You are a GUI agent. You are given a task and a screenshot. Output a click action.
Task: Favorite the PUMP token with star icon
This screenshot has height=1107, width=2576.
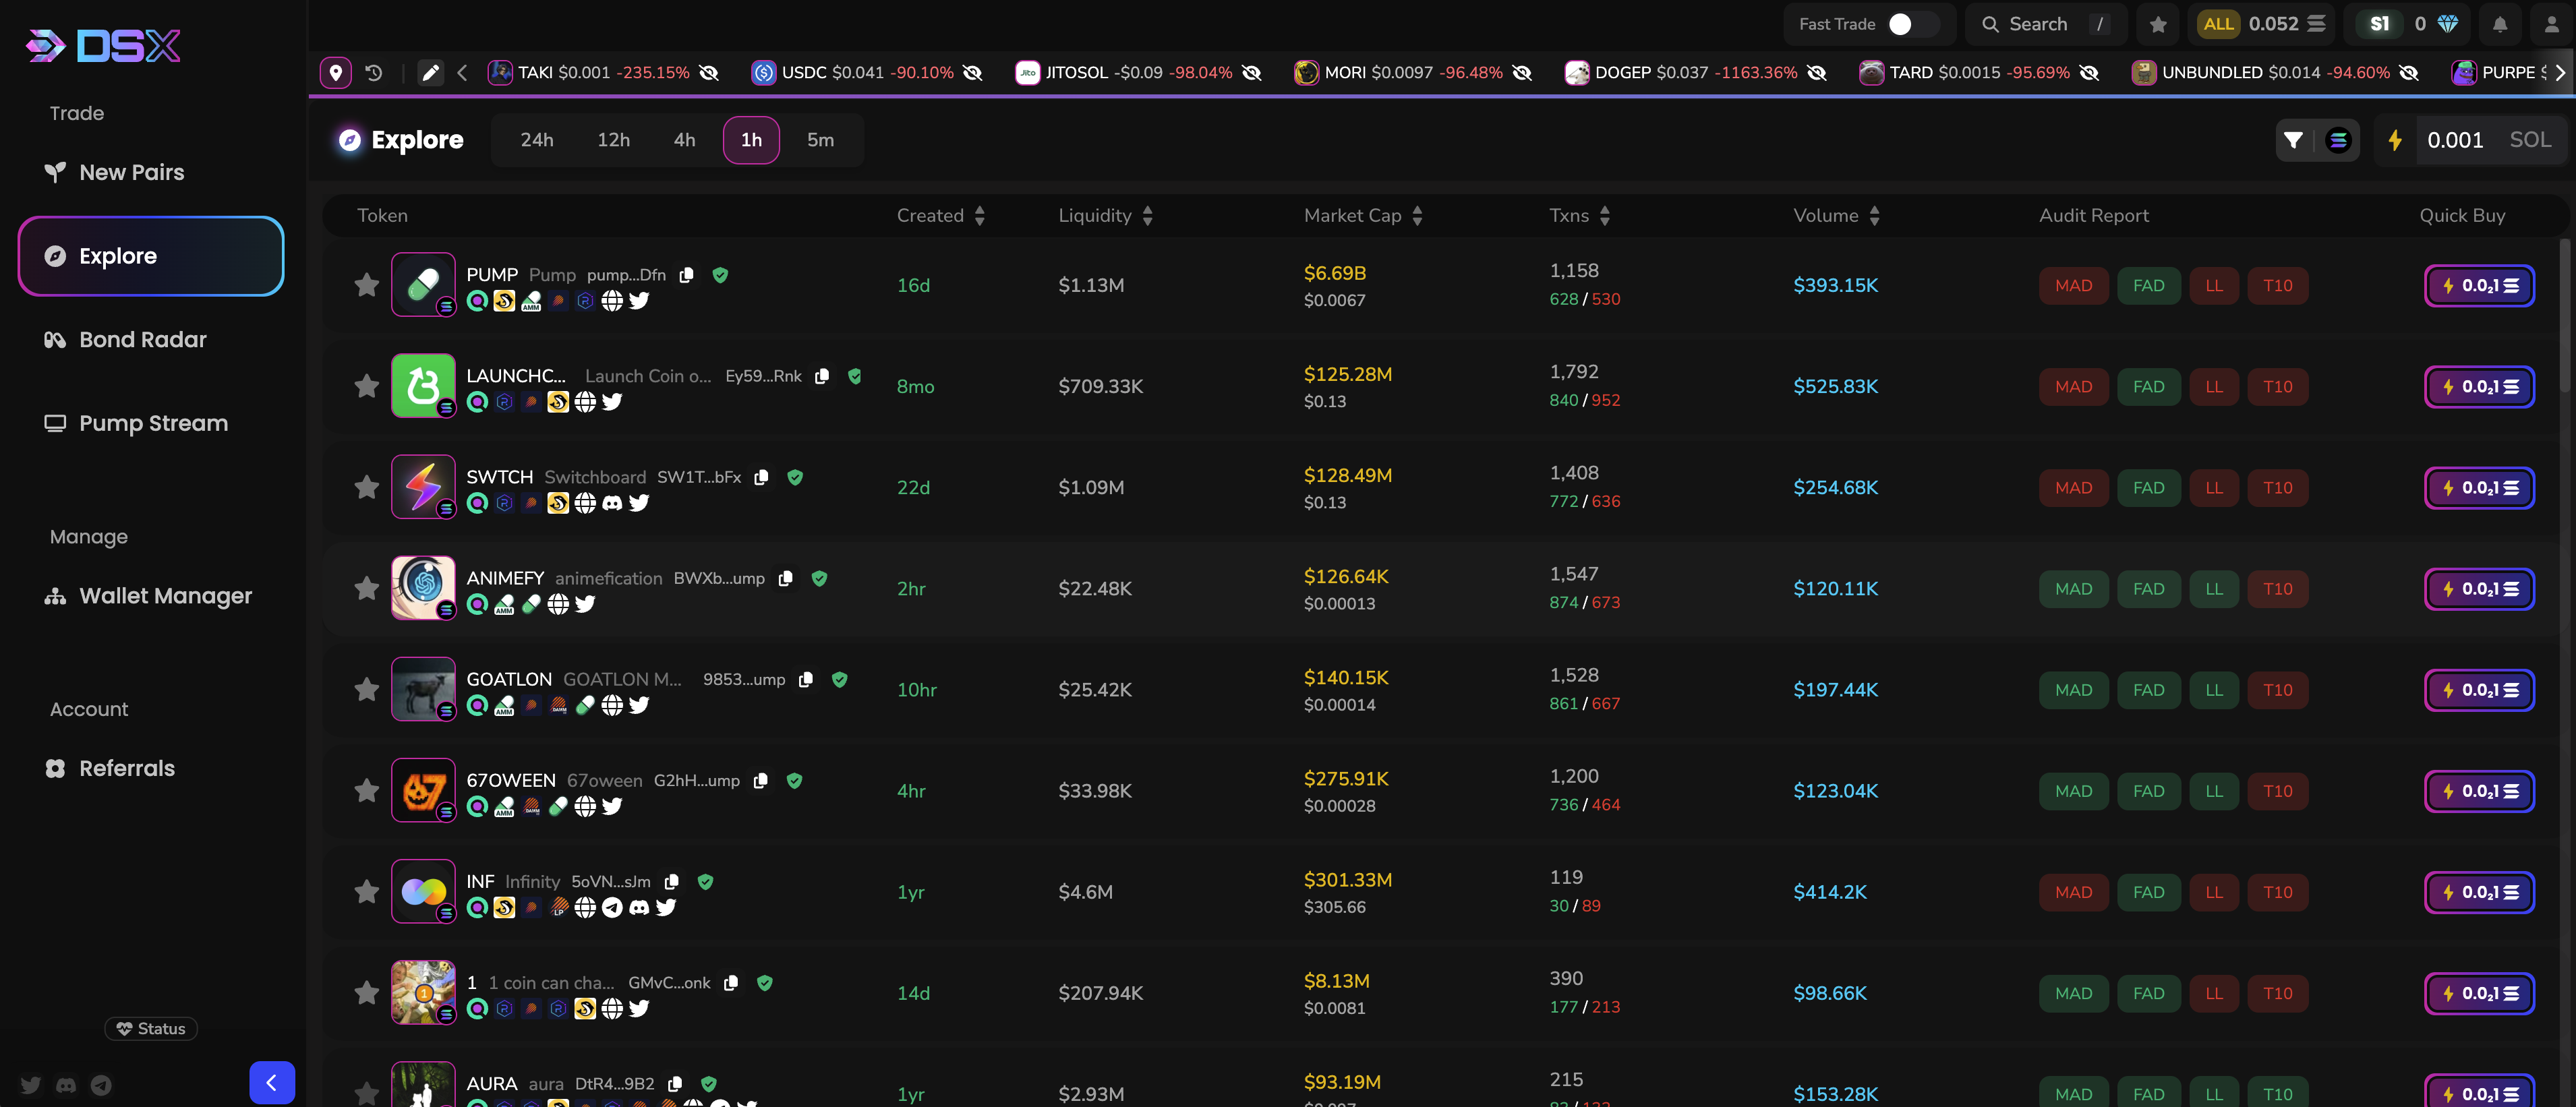pos(366,285)
